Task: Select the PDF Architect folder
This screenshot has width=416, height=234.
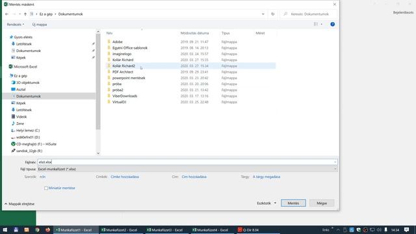Action: 123,72
